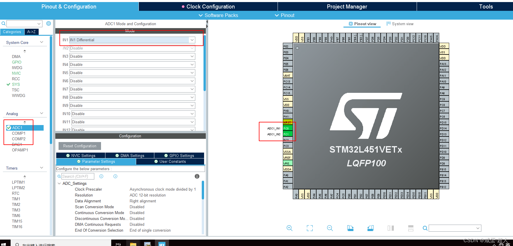Zoom out of the chip pinout
The height and width of the screenshot is (246, 513).
(x=330, y=228)
